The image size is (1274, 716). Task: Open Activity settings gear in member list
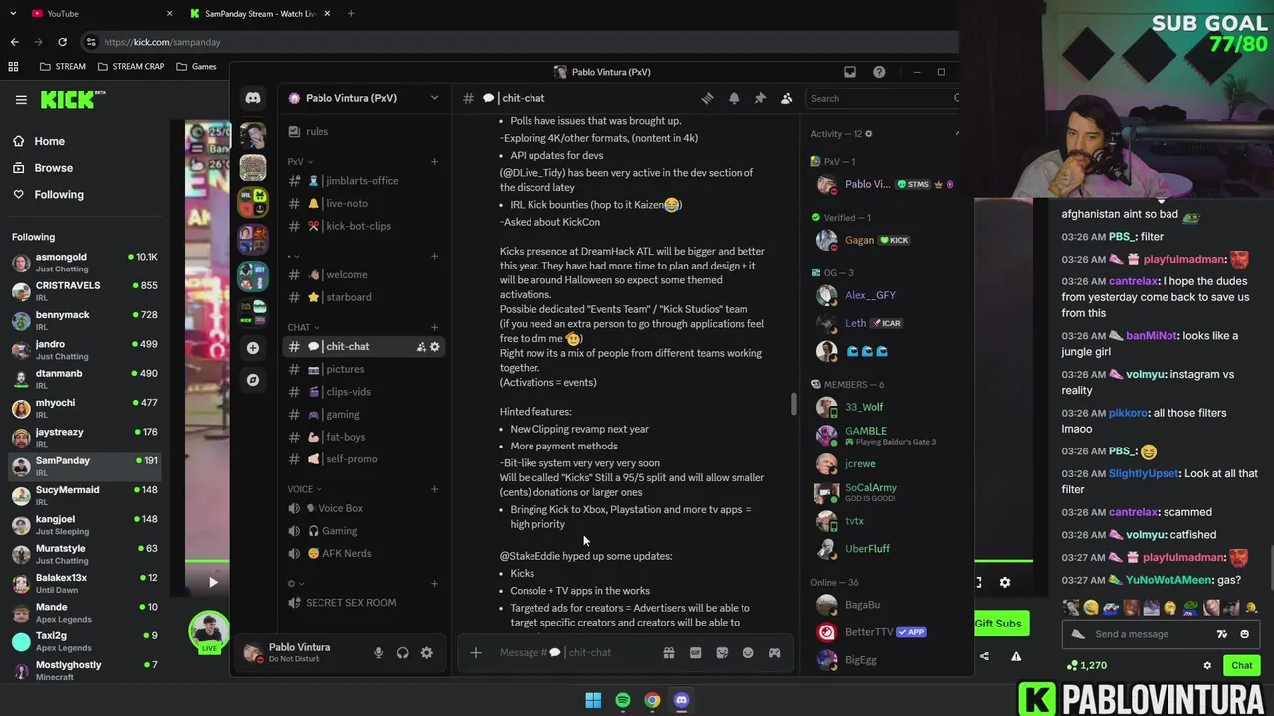coord(869,134)
